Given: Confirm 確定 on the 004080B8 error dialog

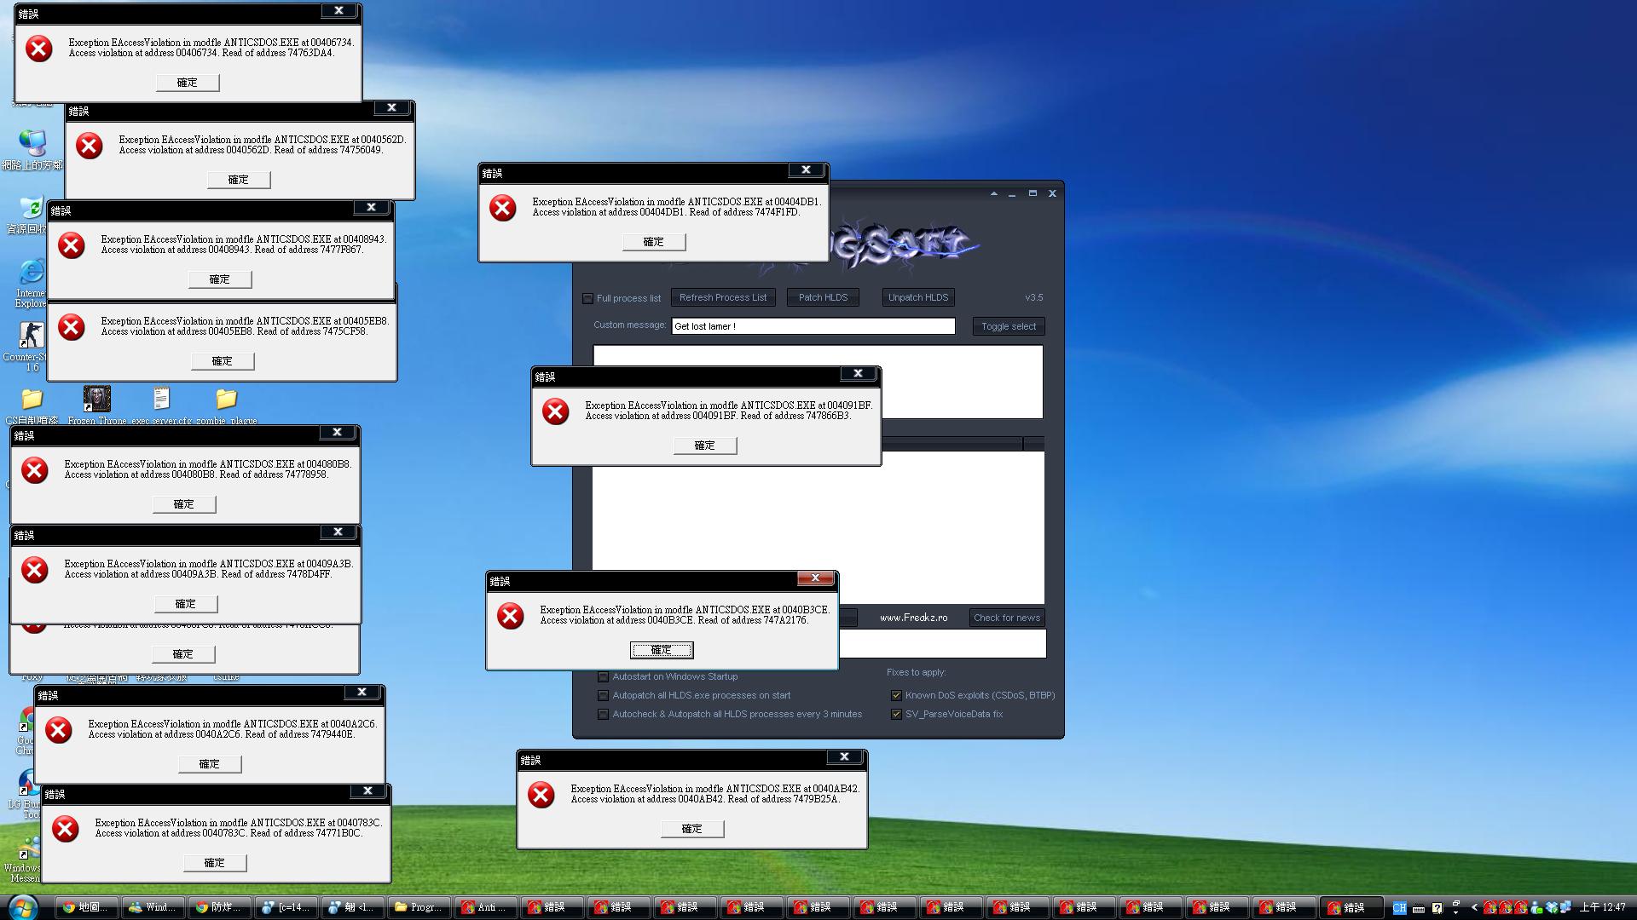Looking at the screenshot, I should [x=184, y=504].
